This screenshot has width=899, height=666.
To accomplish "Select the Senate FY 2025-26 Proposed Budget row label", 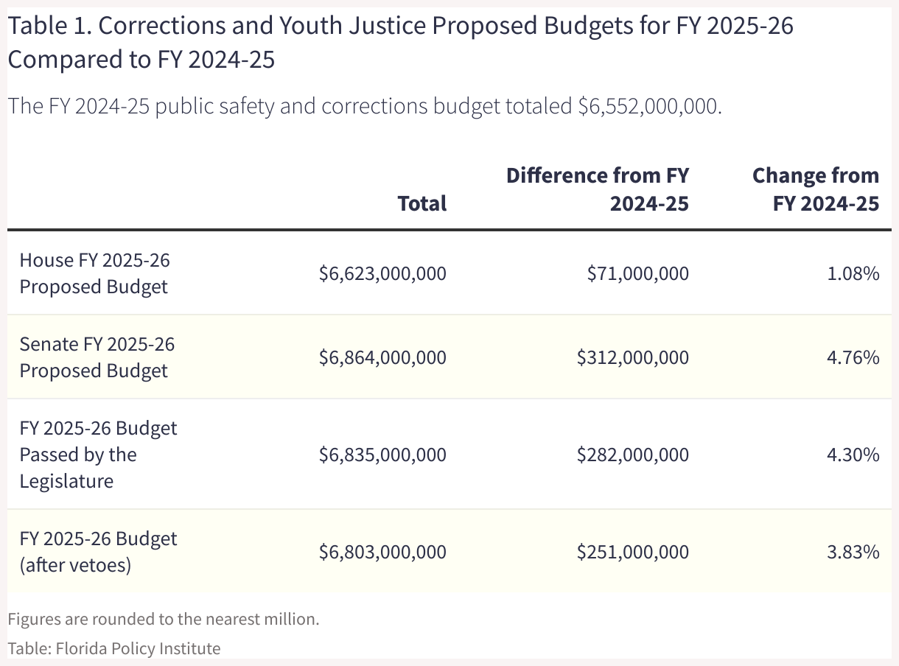I will click(97, 357).
